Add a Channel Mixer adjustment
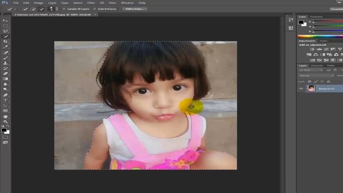The width and height of the screenshot is (343, 193). click(336, 55)
